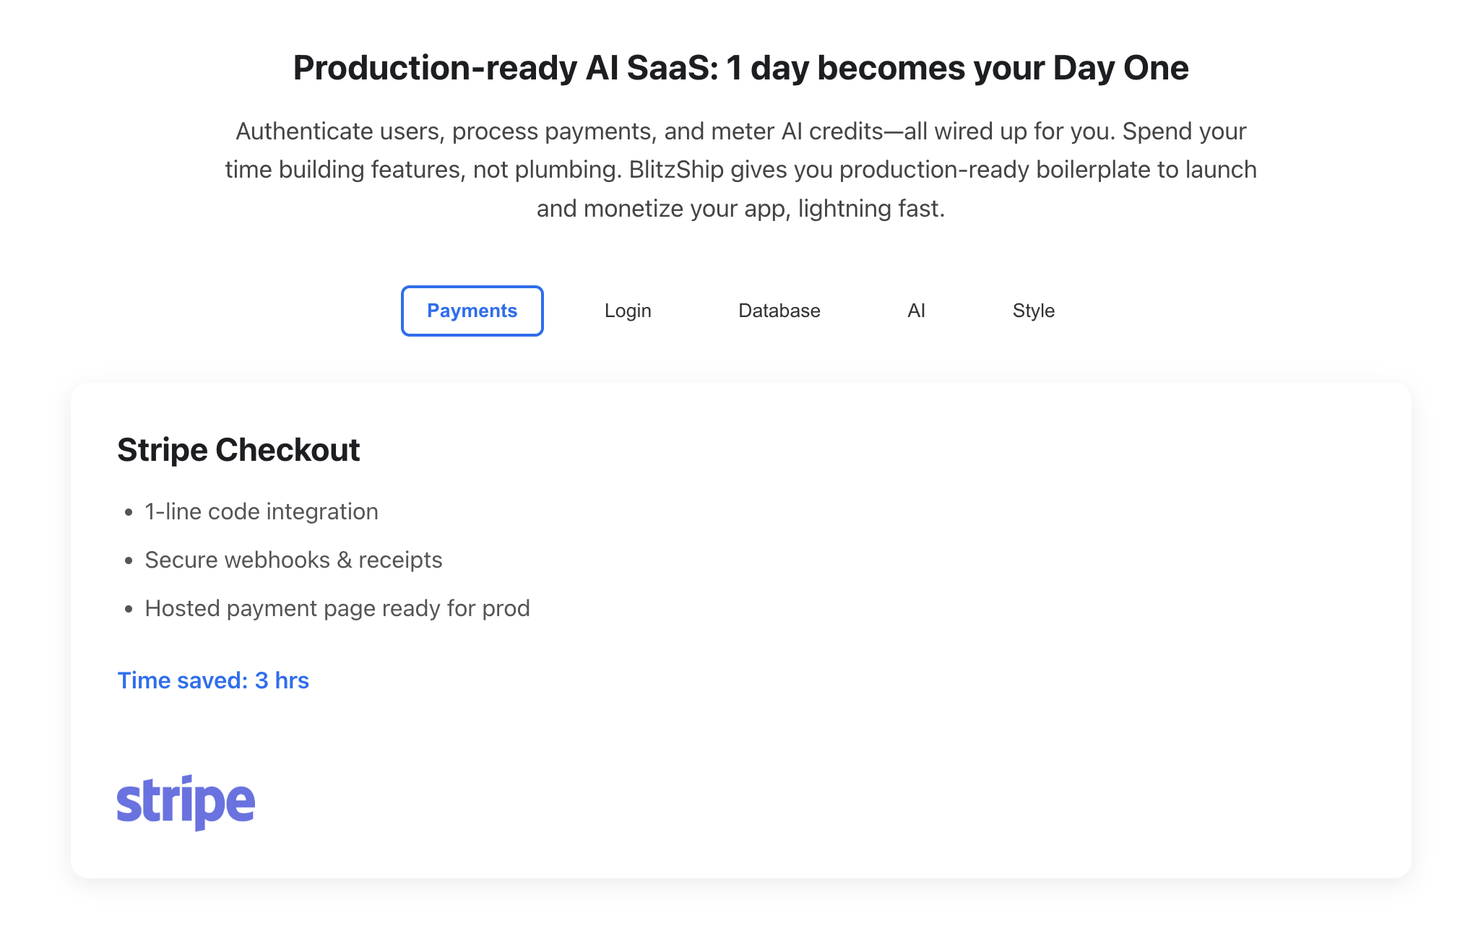
Task: Click 'Hosted payment page ready for prod' item
Action: (x=337, y=608)
